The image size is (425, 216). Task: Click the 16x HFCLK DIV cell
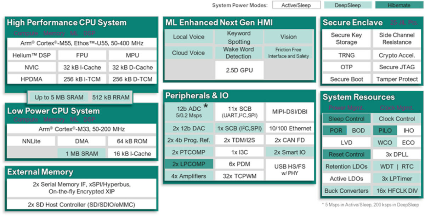[397, 191]
